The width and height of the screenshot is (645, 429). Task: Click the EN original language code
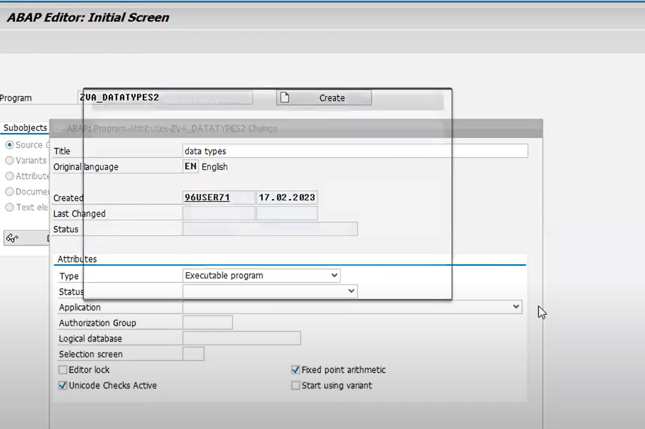(x=190, y=167)
